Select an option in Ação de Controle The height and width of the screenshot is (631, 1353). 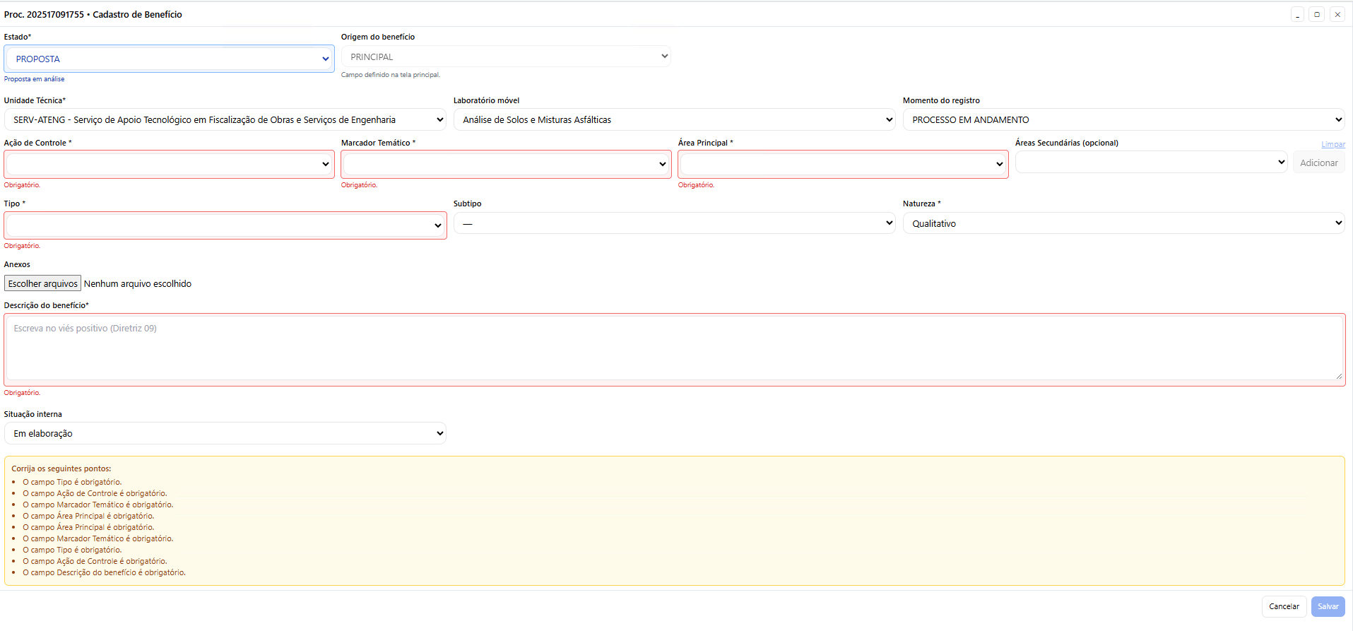tap(169, 165)
